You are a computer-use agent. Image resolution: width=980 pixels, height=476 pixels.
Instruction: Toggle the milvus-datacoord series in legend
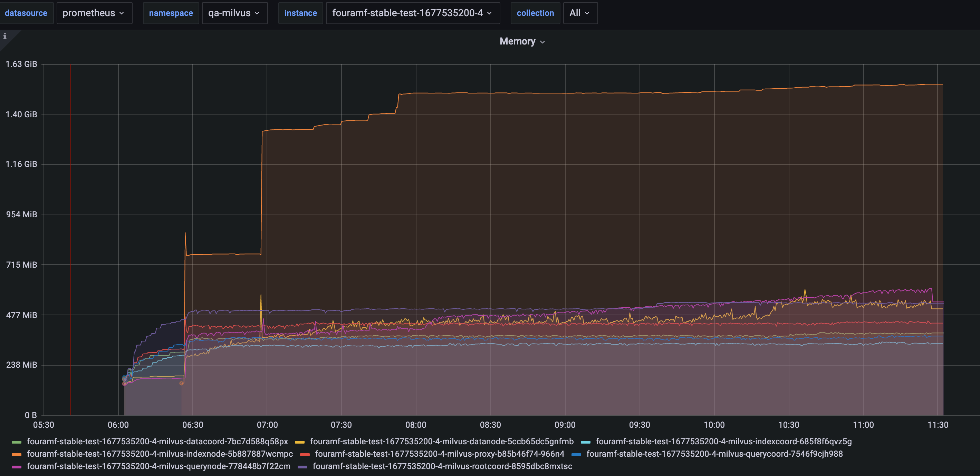tap(157, 441)
